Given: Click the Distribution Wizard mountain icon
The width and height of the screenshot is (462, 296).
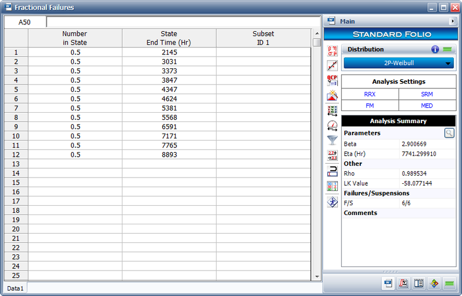Looking at the screenshot, I should tap(332, 95).
